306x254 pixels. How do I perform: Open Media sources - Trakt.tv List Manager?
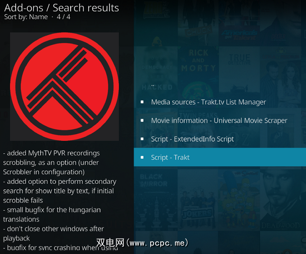pyautogui.click(x=220, y=102)
